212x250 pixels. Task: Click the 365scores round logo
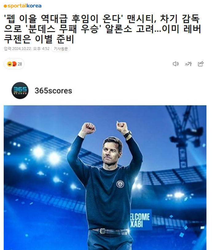[20, 91]
